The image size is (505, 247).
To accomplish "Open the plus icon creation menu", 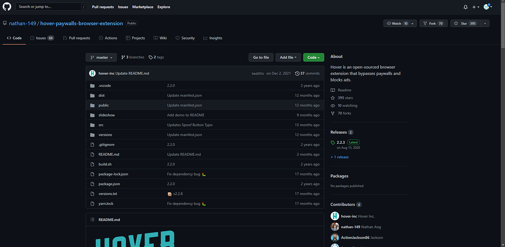I will click(475, 7).
